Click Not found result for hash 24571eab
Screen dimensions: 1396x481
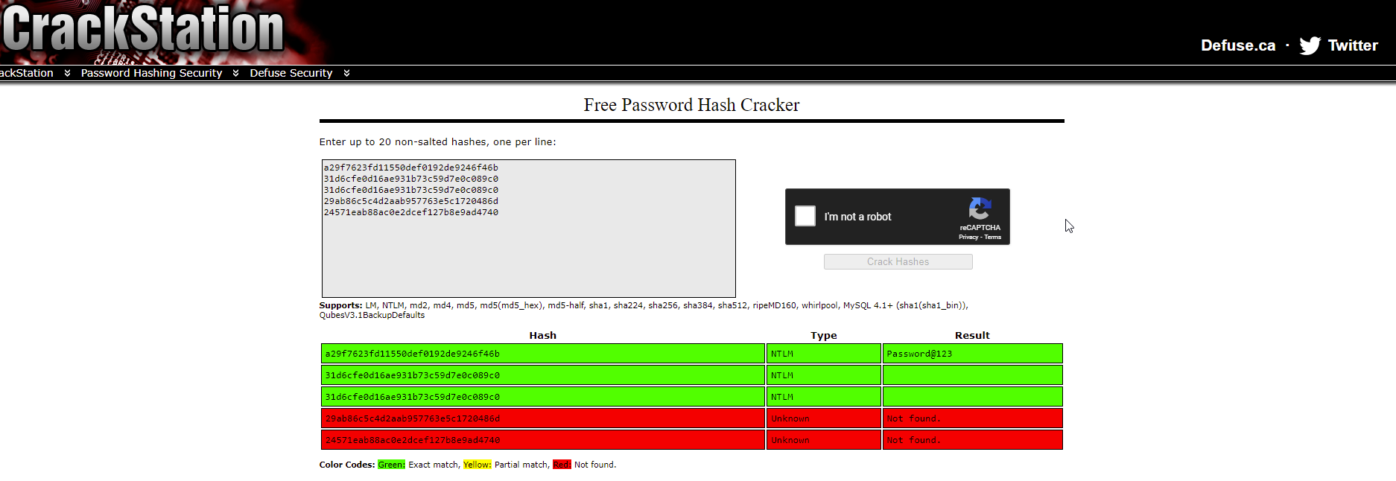pos(972,440)
